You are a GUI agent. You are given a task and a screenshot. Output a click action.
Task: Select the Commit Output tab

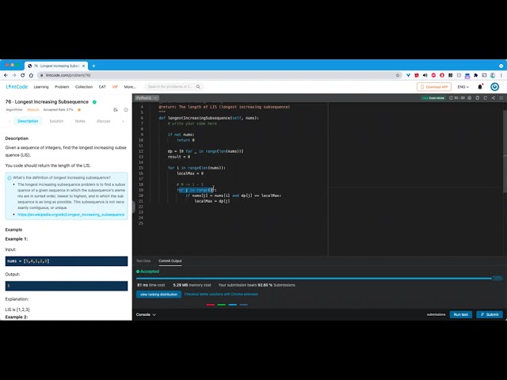coord(170,260)
